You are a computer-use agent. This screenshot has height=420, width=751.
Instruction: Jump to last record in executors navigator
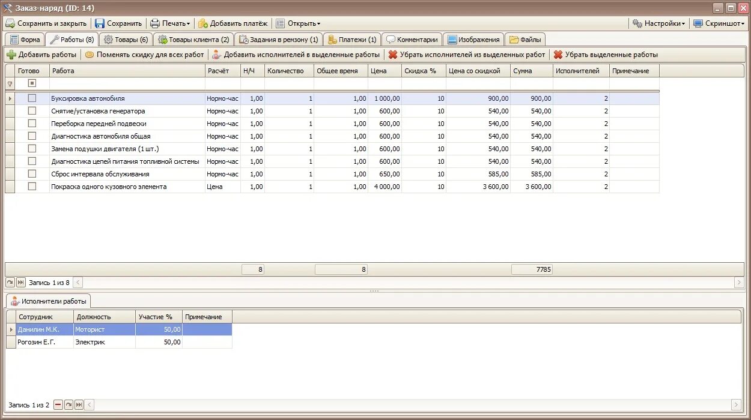click(x=79, y=405)
